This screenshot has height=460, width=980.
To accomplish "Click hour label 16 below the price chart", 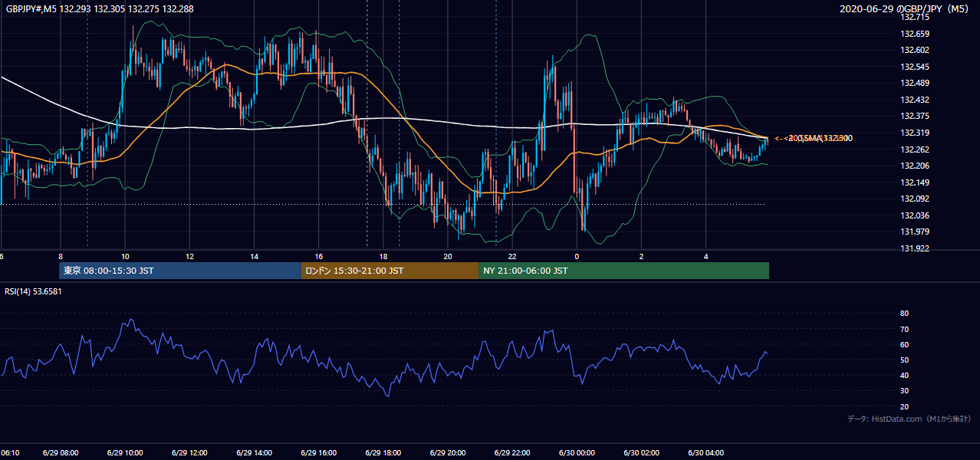I will (318, 257).
